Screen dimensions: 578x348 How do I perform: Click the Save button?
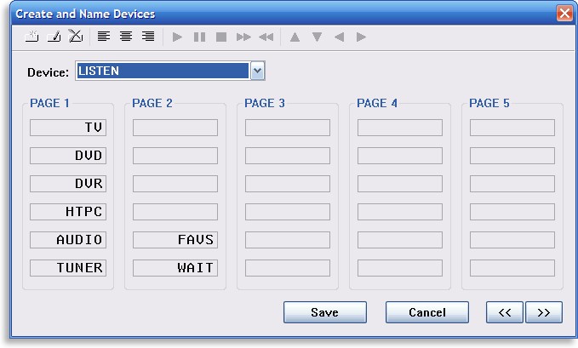tap(324, 312)
